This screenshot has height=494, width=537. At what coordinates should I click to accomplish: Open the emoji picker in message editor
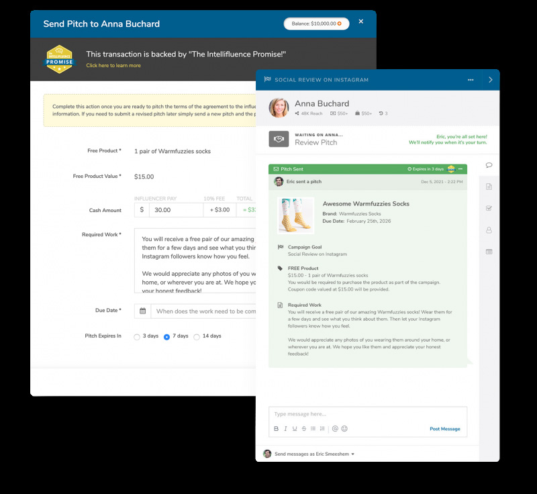(x=344, y=429)
